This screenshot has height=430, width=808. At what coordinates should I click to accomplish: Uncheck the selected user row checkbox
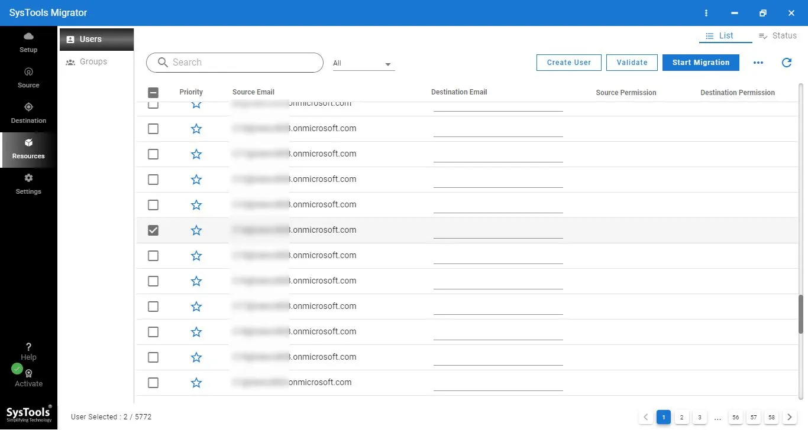tap(153, 230)
